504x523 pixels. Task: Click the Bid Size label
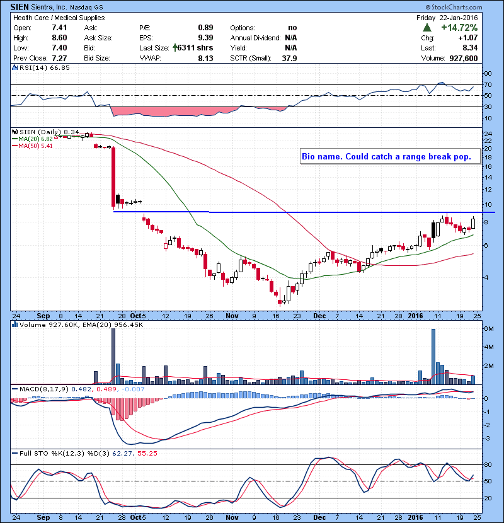coord(97,59)
